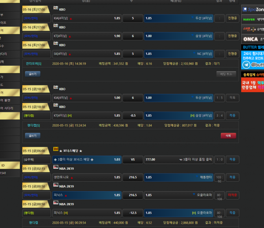Click the 대적중 result badge for 피닉스 match
This screenshot has height=228, width=264.
(x=232, y=195)
